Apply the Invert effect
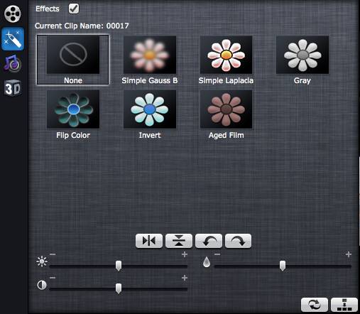 (x=150, y=114)
